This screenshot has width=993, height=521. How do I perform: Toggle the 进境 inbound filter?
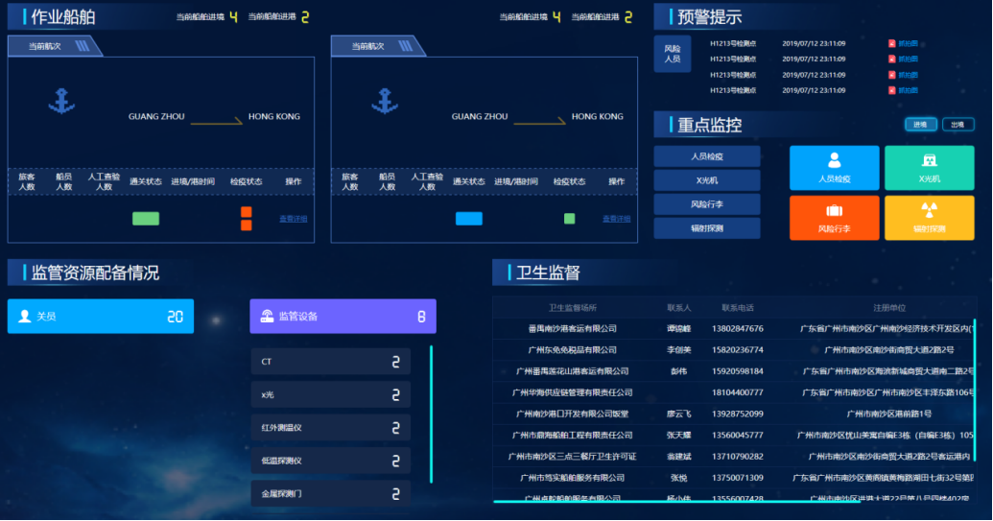tap(920, 125)
